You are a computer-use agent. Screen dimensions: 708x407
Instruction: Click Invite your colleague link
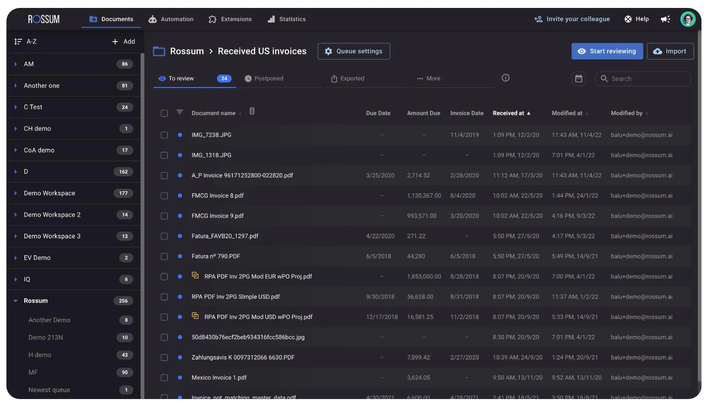click(572, 19)
